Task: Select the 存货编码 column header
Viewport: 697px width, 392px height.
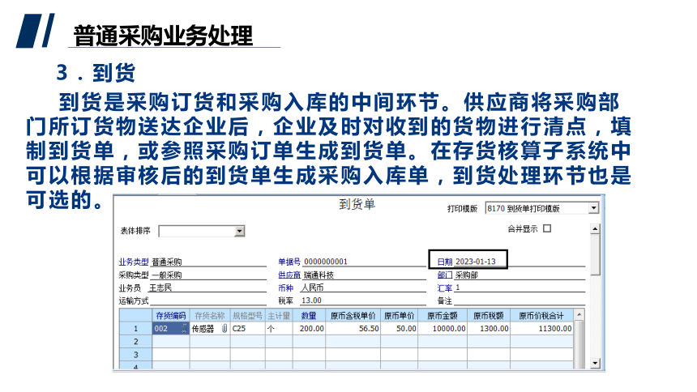Action: click(x=171, y=316)
